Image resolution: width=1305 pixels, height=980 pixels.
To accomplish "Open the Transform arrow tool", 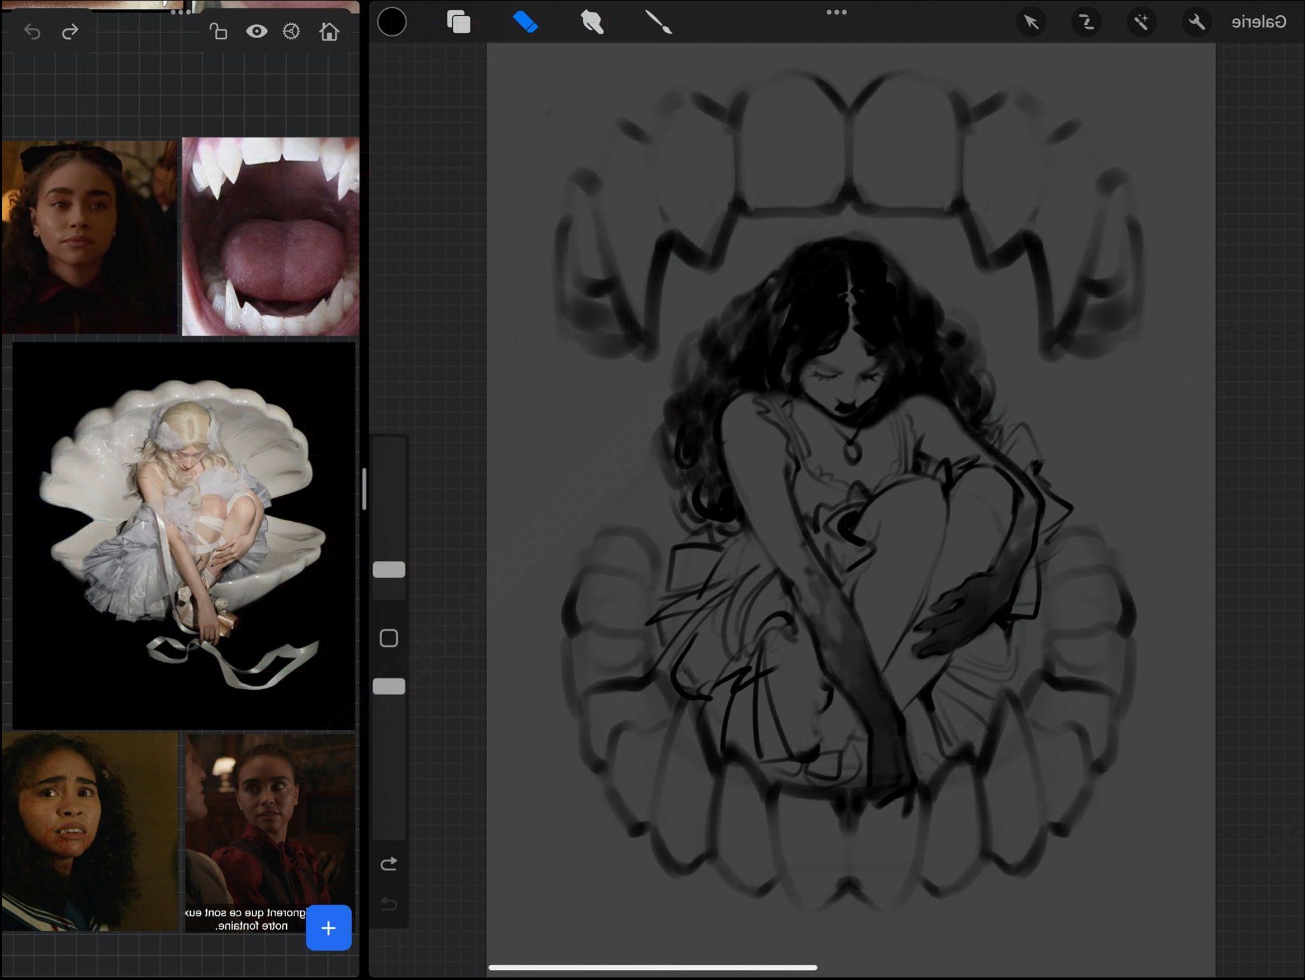I will (x=1031, y=22).
